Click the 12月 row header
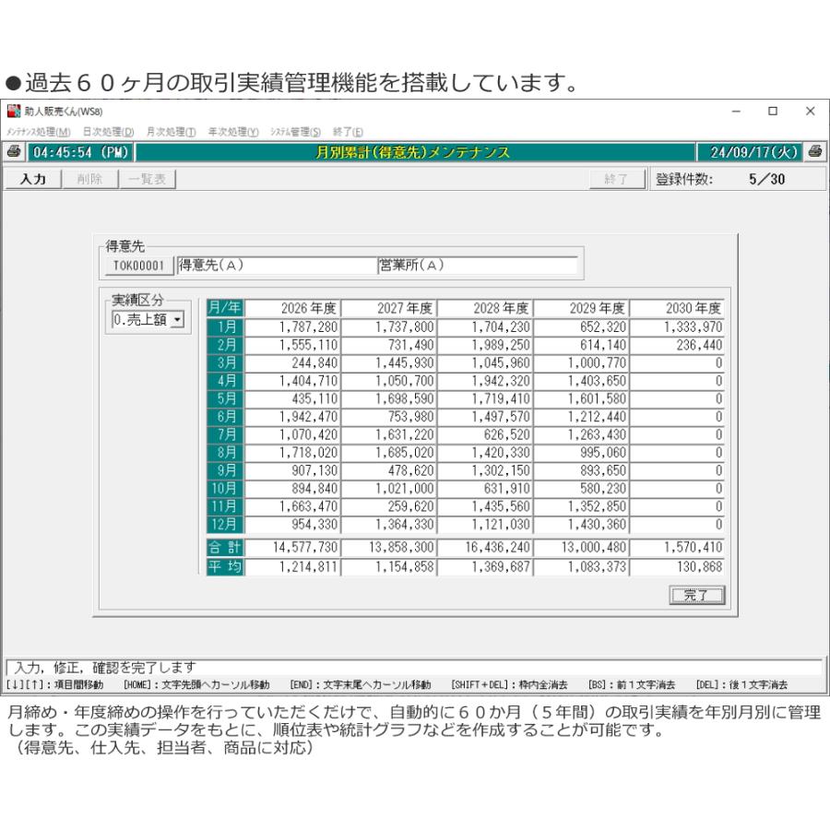 (x=225, y=525)
